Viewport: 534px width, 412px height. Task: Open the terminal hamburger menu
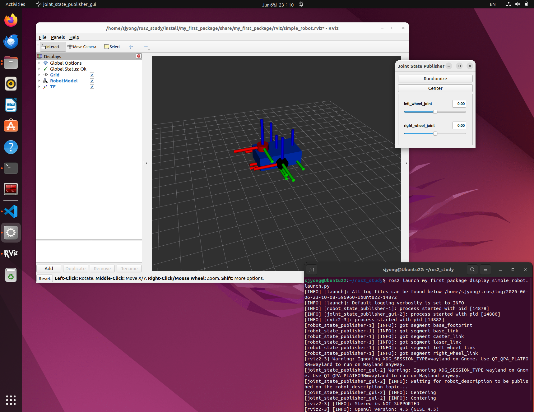point(485,270)
